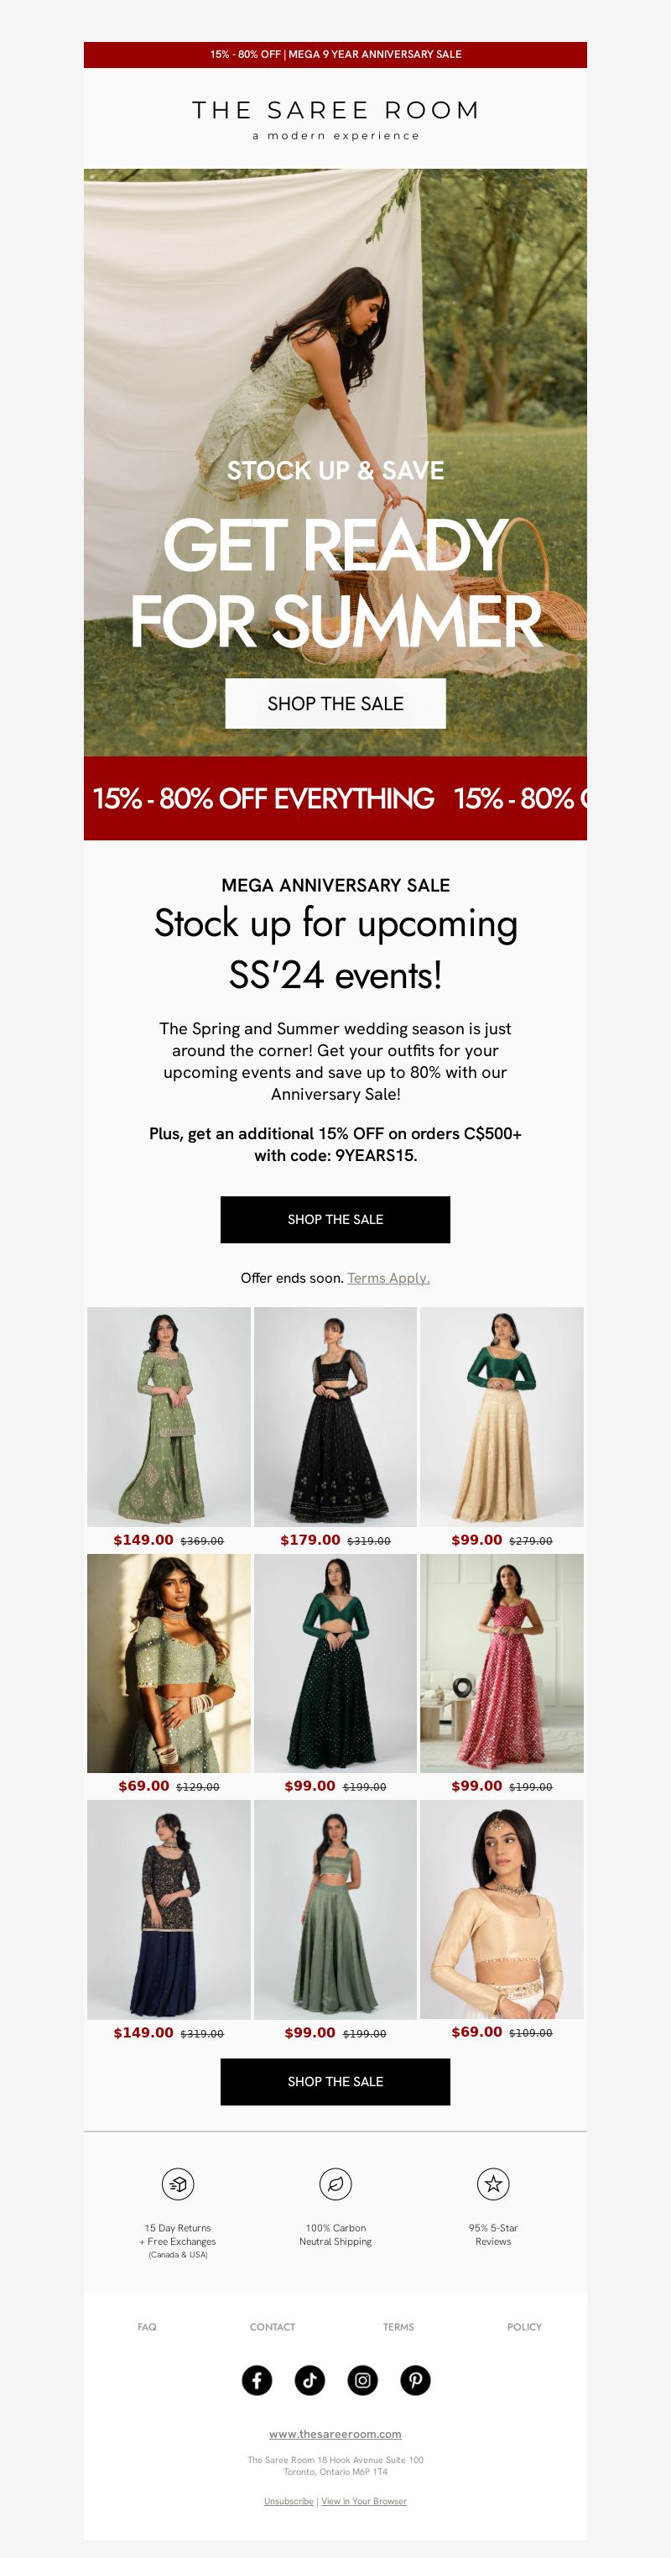Viewport: 671px width, 2558px height.
Task: Click The Saree Room logo
Action: click(335, 118)
